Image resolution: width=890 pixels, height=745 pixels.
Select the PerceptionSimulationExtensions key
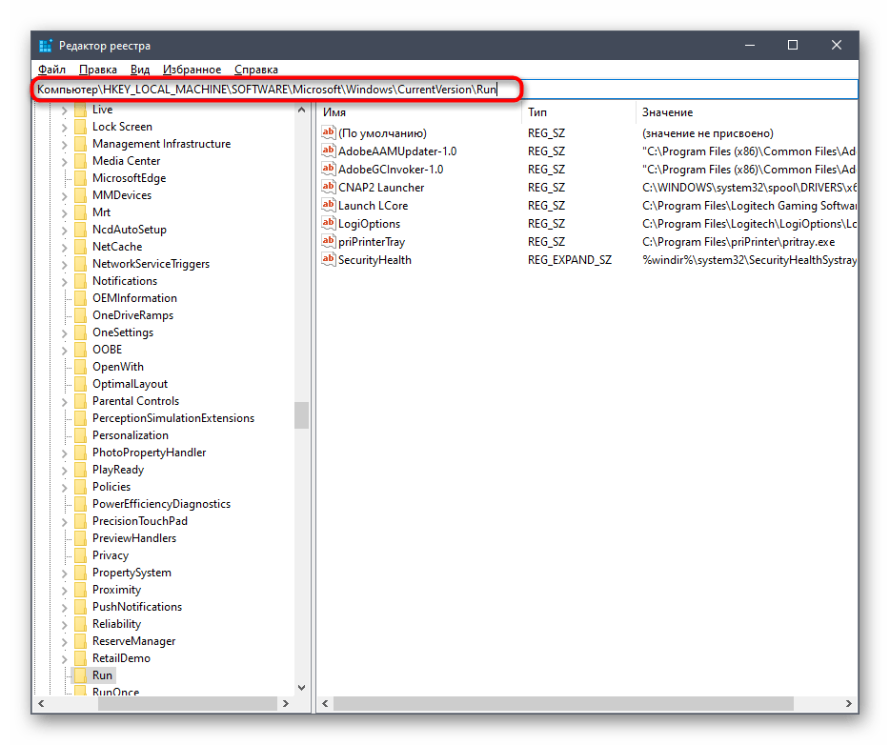point(173,418)
